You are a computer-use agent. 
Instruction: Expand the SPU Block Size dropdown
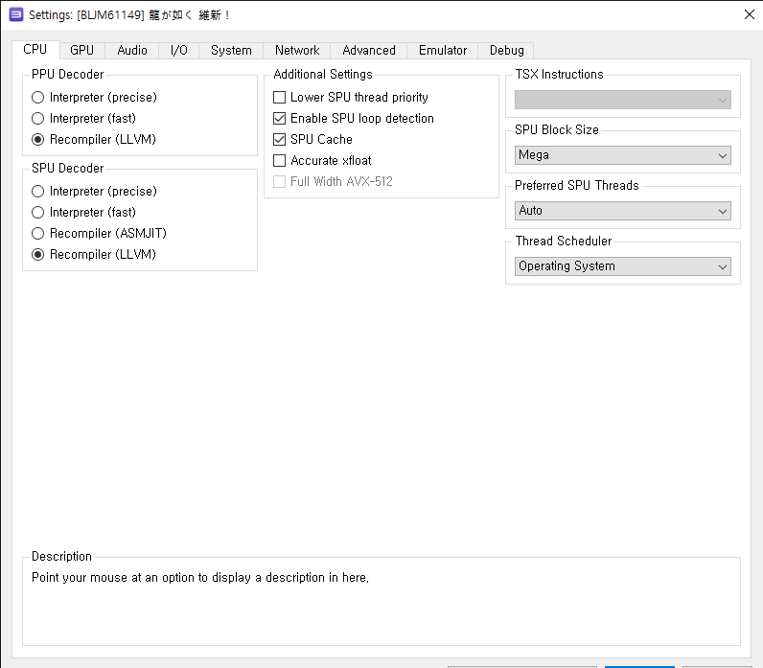[x=623, y=155]
